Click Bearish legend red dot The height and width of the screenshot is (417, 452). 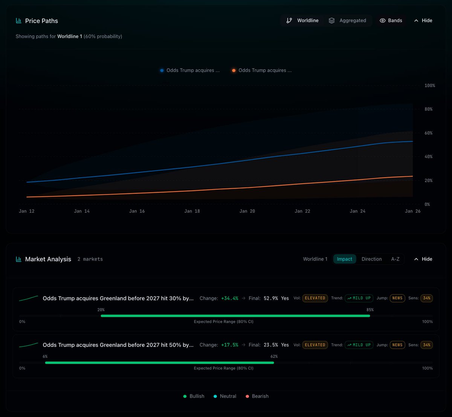pos(247,396)
